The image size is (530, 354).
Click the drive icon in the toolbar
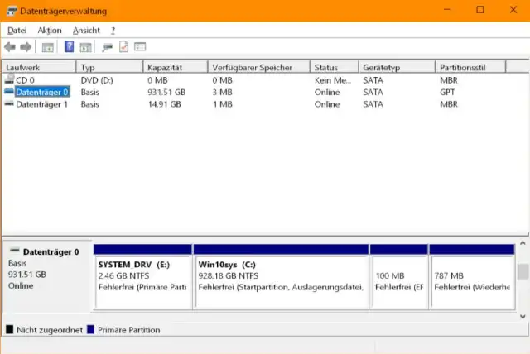108,47
